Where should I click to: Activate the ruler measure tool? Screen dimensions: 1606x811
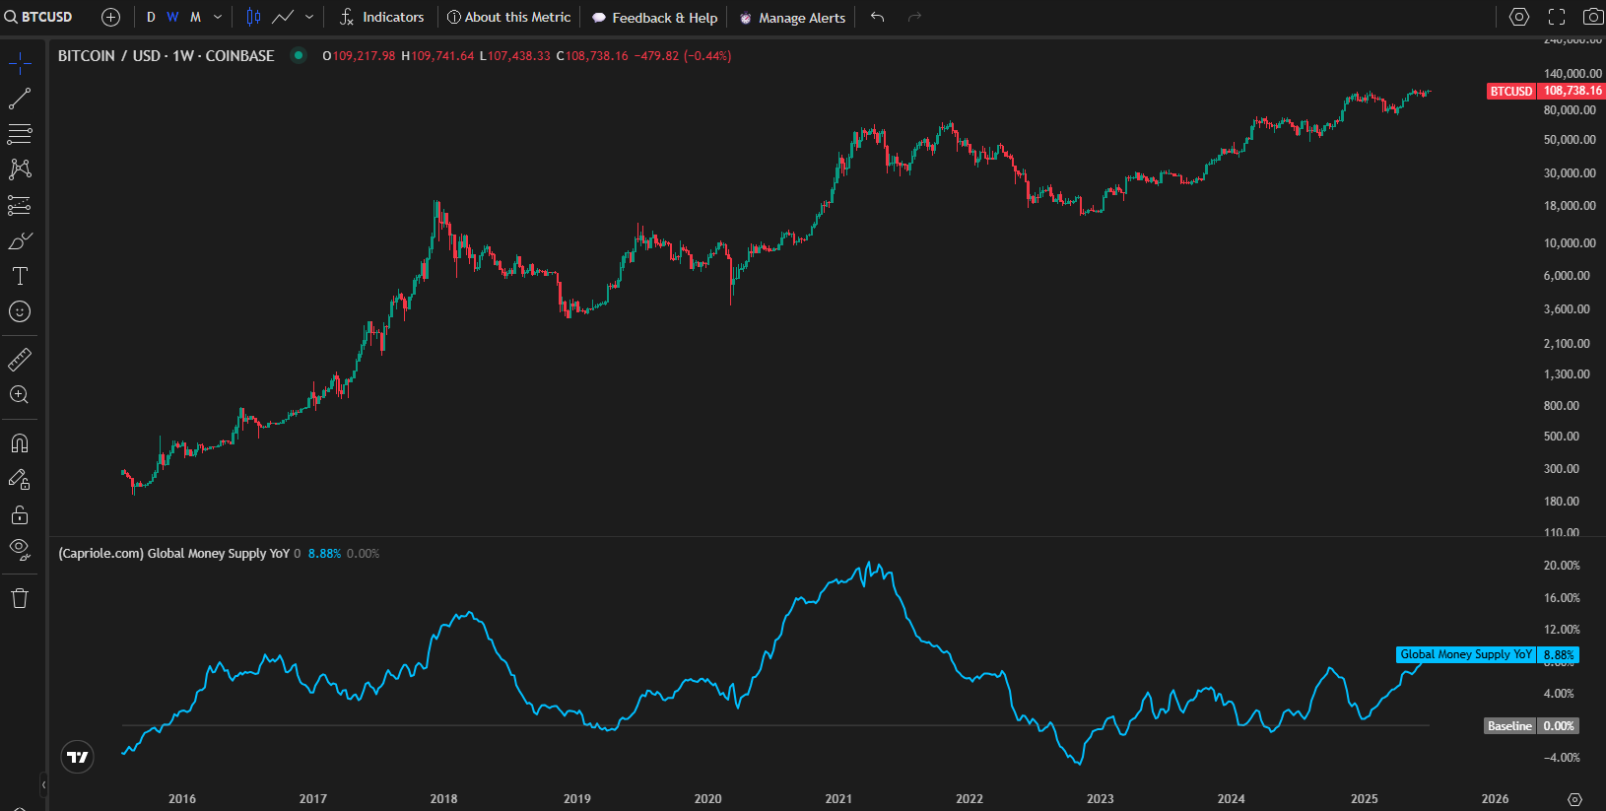pyautogui.click(x=20, y=360)
